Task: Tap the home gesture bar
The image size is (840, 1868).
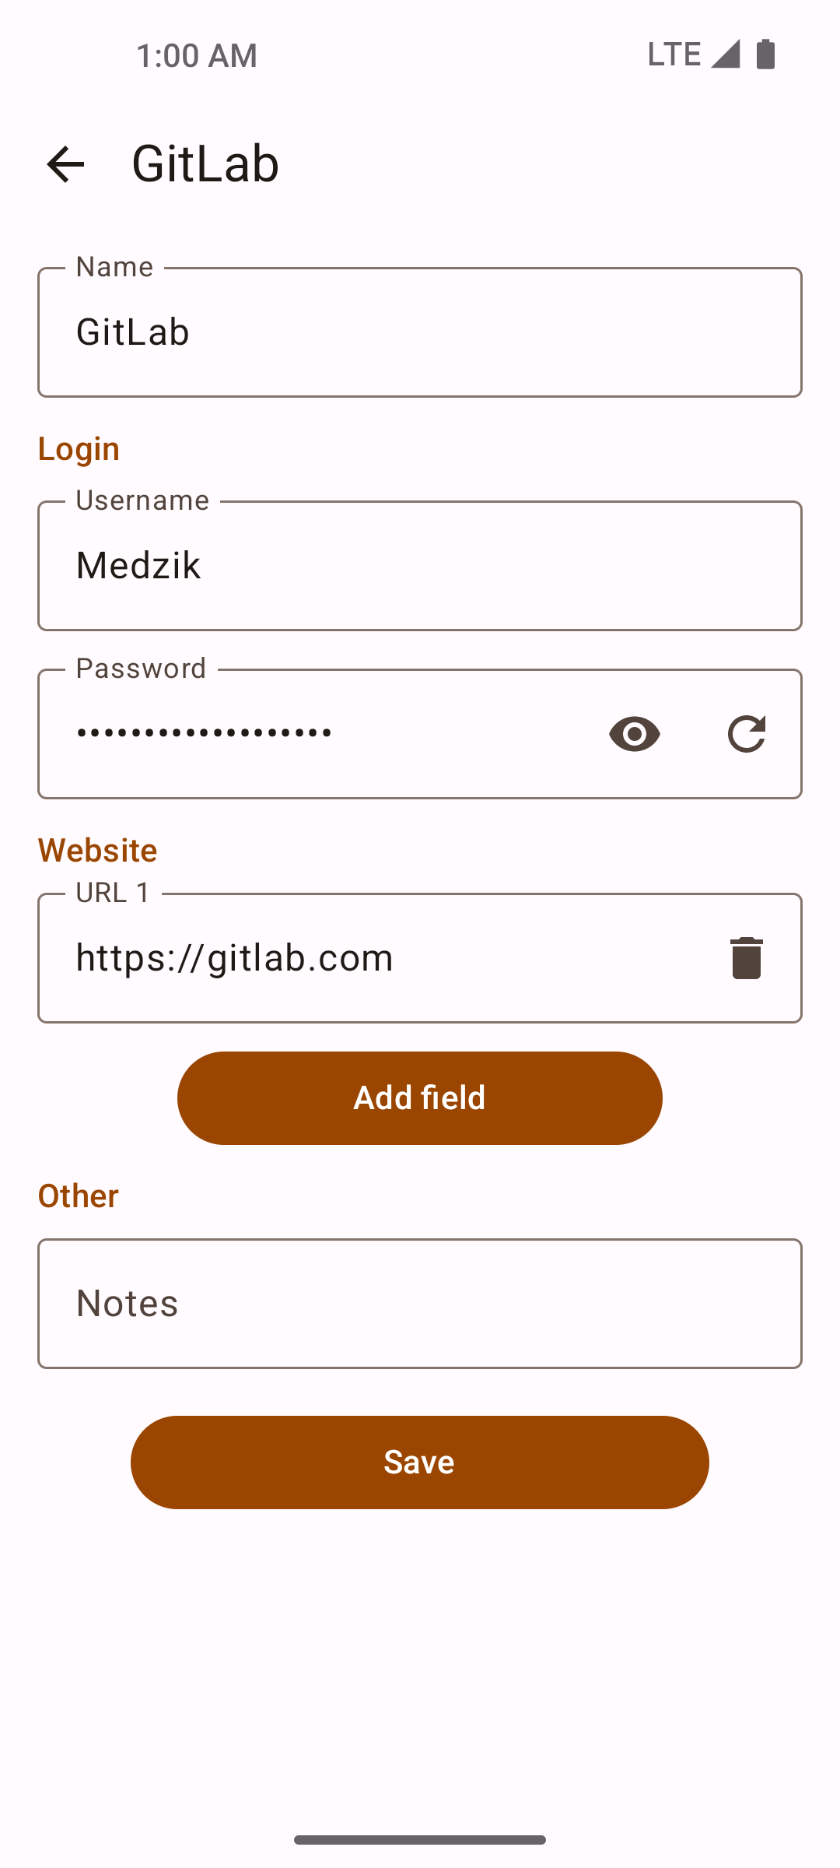Action: point(420,1840)
